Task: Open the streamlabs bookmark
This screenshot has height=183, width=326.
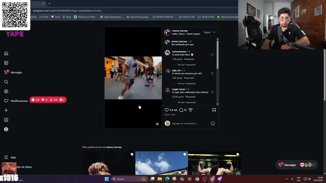Action: click(x=112, y=17)
